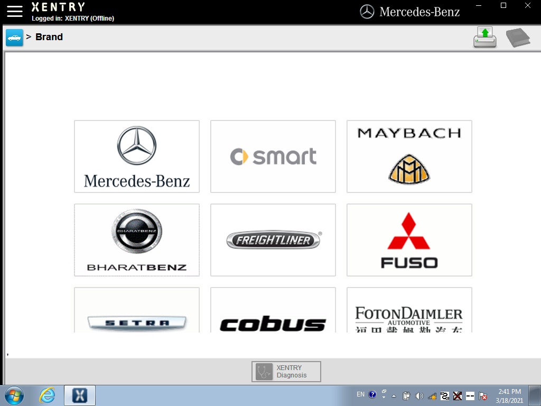Screen dimensions: 541x406
Task: Open the speaker volume tray icon
Action: click(419, 395)
